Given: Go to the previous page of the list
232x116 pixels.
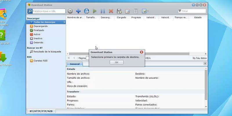Looking at the screenshot, I should (74, 58).
